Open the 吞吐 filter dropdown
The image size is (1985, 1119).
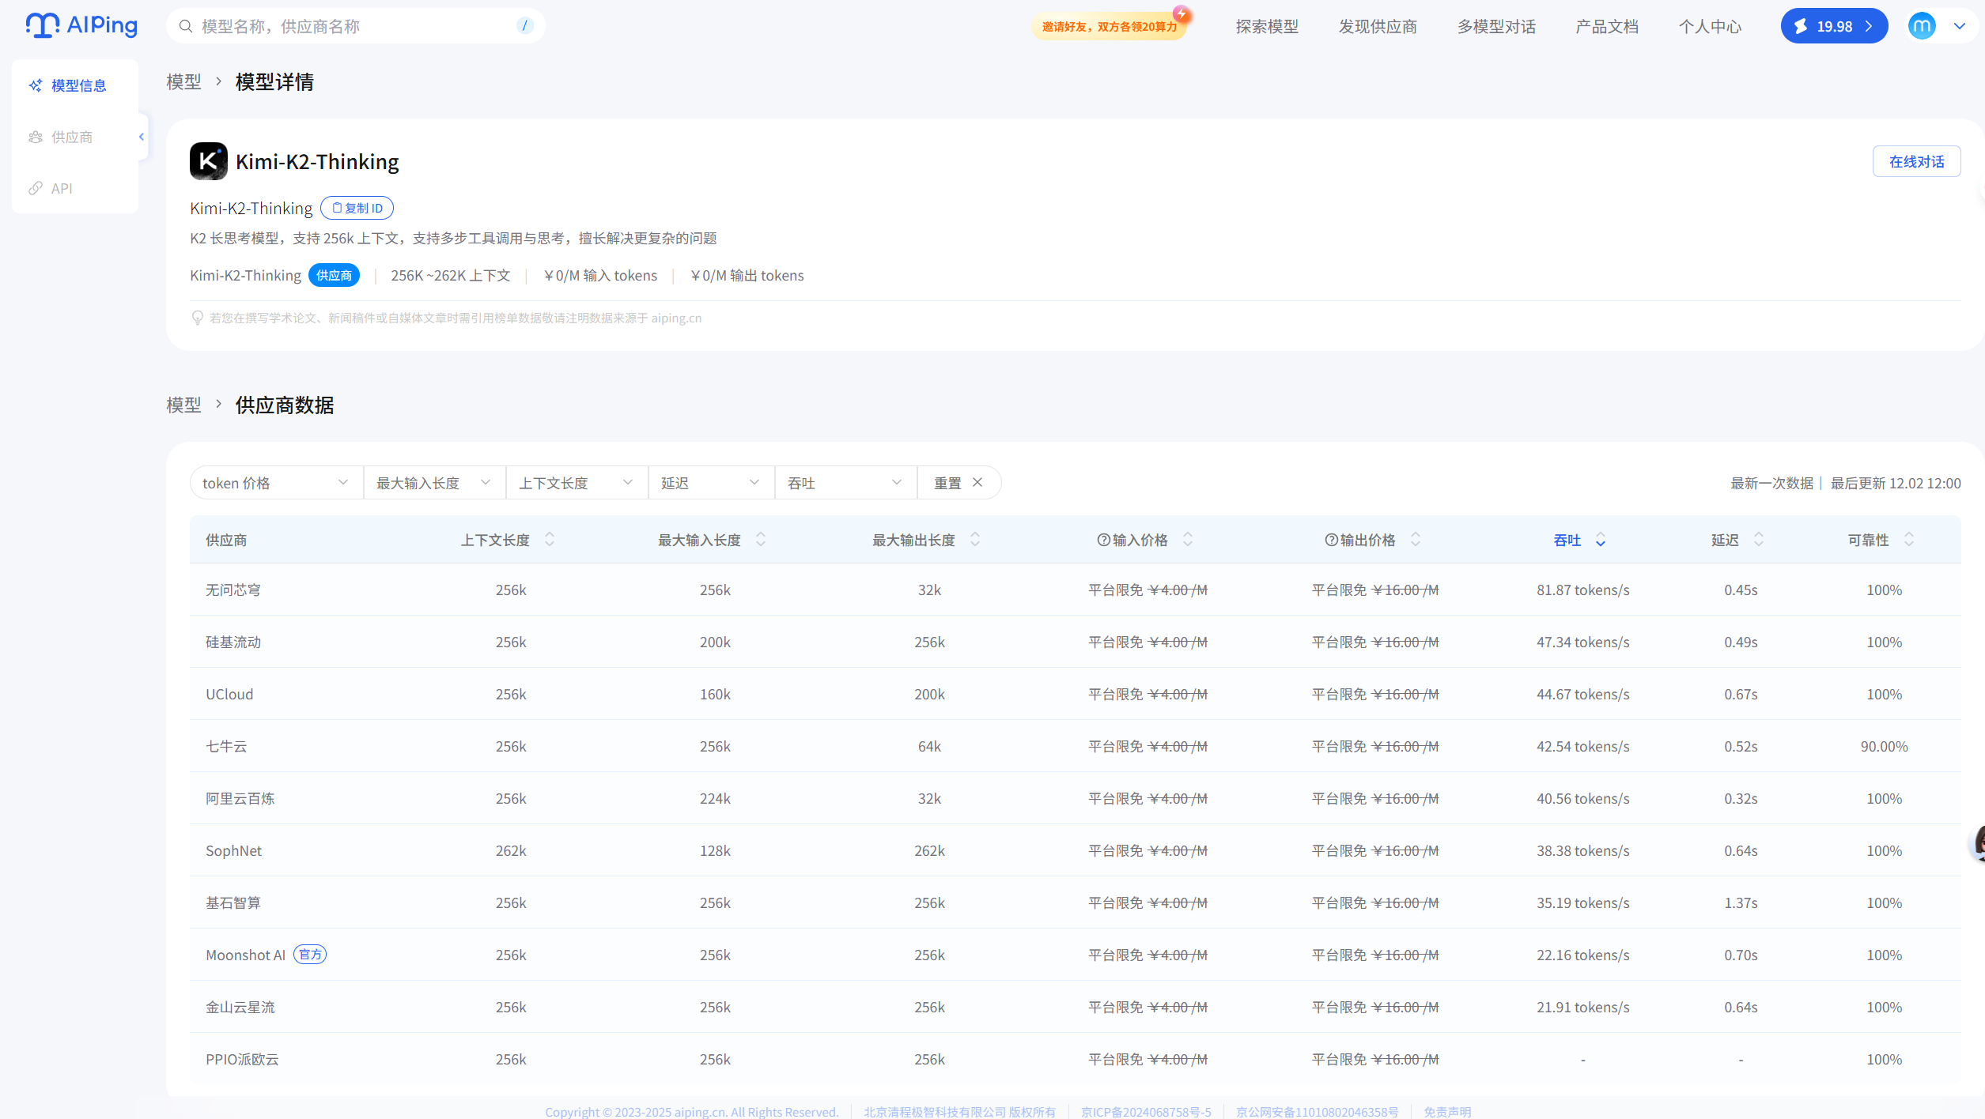tap(845, 483)
